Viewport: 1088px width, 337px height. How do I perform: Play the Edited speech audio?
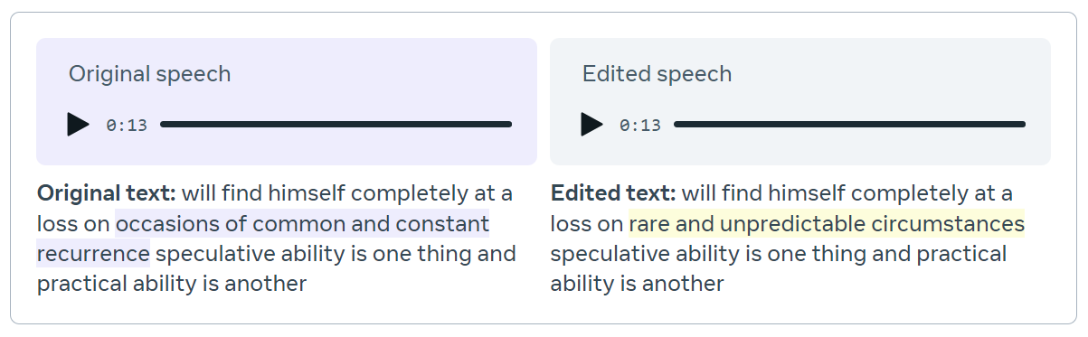pyautogui.click(x=592, y=125)
